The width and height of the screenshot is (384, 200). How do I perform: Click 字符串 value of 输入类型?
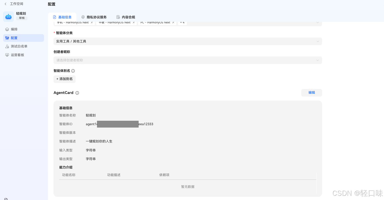pos(91,150)
